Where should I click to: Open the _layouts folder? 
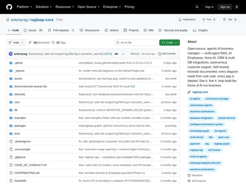point(20,71)
